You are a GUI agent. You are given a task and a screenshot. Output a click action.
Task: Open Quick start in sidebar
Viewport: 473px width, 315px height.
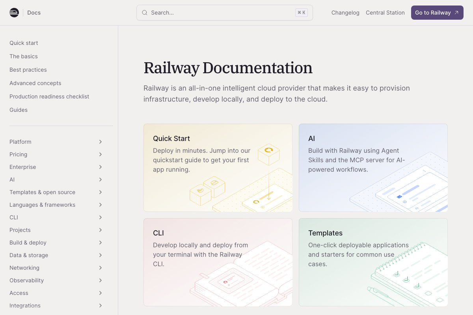24,43
